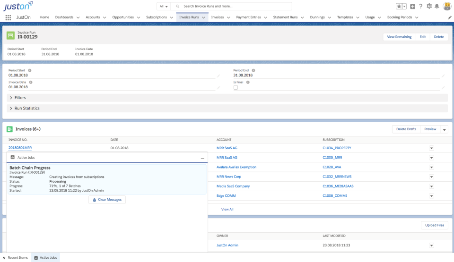Click the info icon next to Period Start
The height and width of the screenshot is (262, 454).
coord(29,70)
